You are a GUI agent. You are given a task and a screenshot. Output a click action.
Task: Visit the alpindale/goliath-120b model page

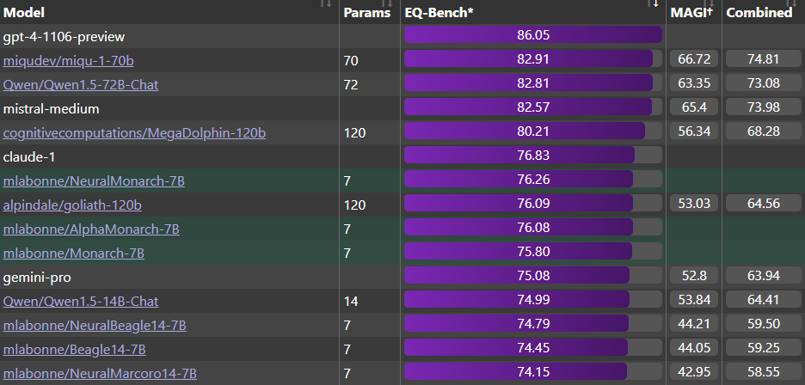pyautogui.click(x=72, y=205)
